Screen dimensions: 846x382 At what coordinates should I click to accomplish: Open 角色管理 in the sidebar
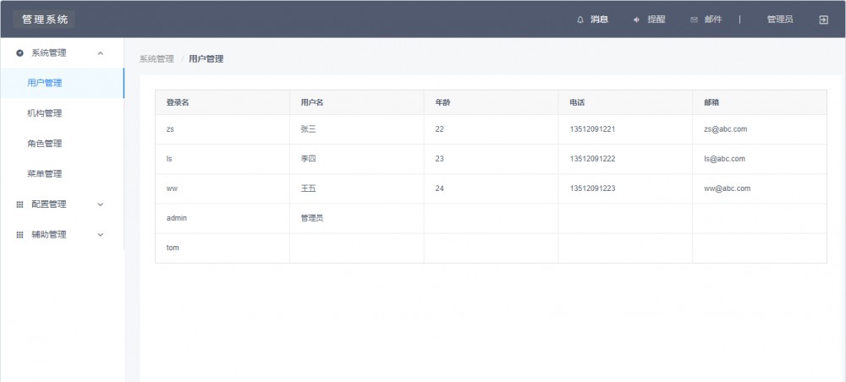62,144
